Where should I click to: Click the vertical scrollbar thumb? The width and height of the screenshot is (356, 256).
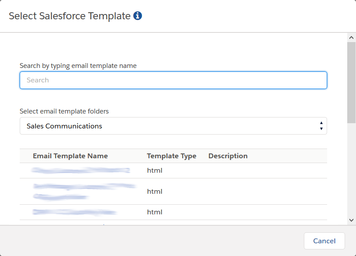(x=351, y=82)
